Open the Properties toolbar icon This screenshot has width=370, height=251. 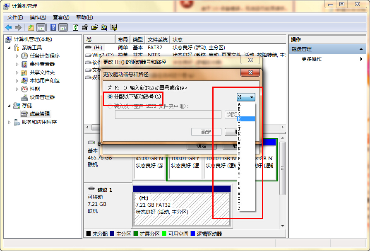point(85,27)
